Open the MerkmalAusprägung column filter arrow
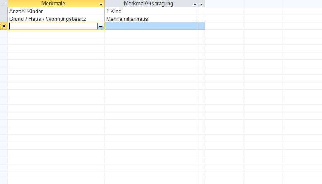The height and width of the screenshot is (184, 322). pyautogui.click(x=195, y=4)
